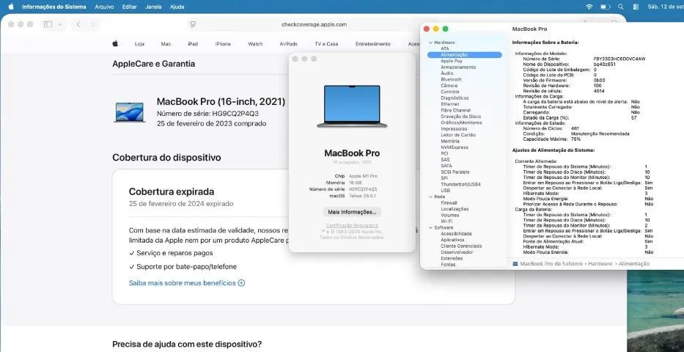The height and width of the screenshot is (352, 684).
Task: Click the battery status icon in menu bar
Action: [x=606, y=7]
